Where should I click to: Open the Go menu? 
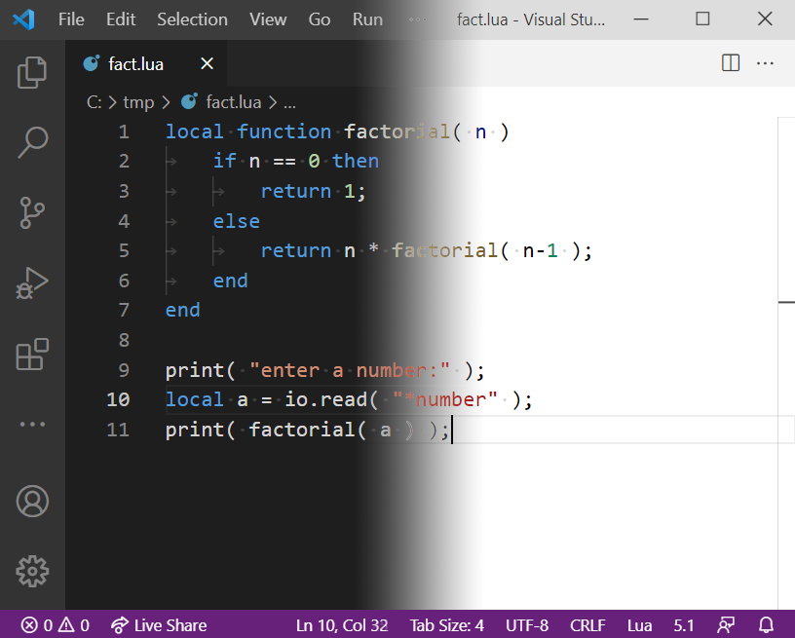click(x=320, y=19)
